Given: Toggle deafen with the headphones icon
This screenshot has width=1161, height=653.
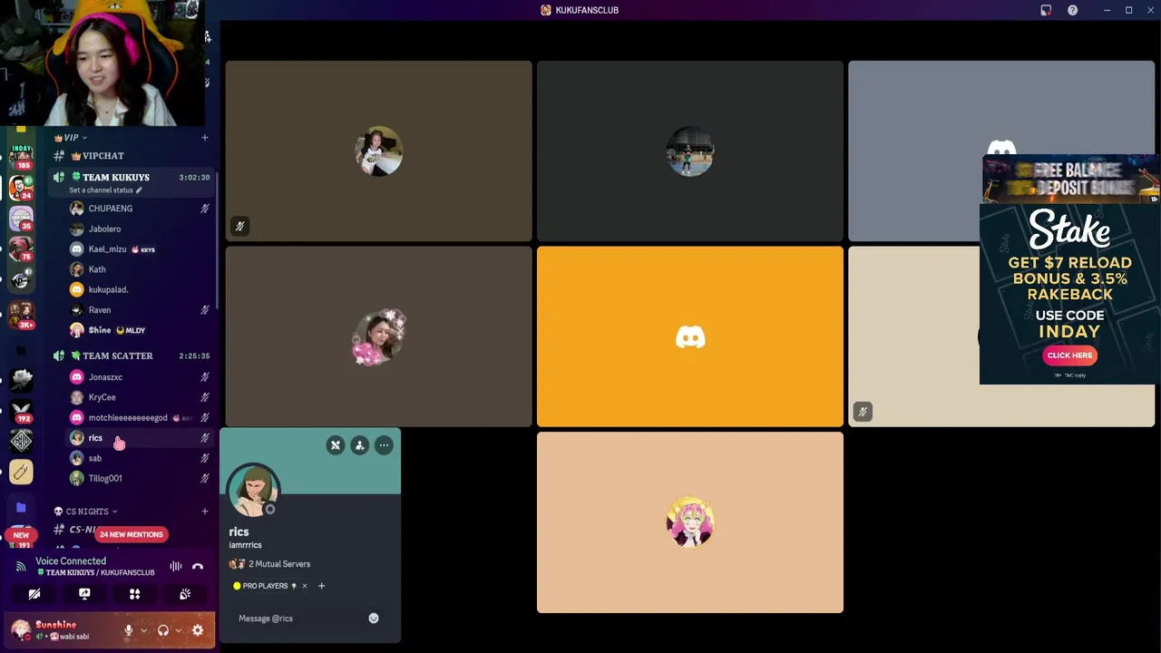Looking at the screenshot, I should click(163, 630).
